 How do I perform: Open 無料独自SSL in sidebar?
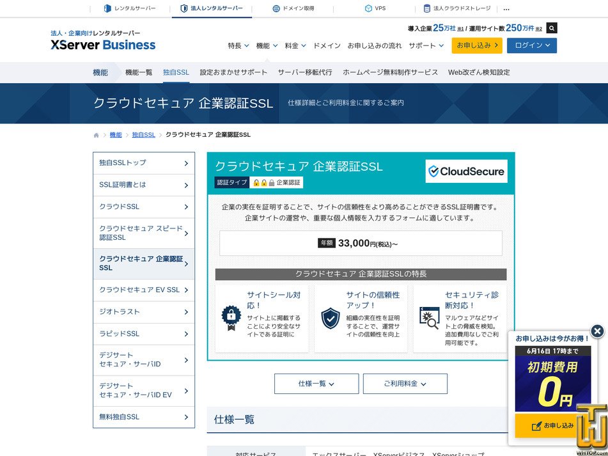(144, 417)
